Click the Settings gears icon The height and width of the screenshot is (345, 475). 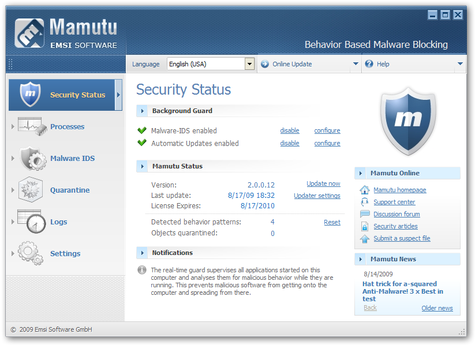(x=31, y=253)
